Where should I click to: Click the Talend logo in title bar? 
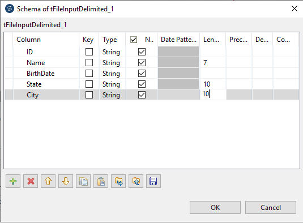point(10,9)
